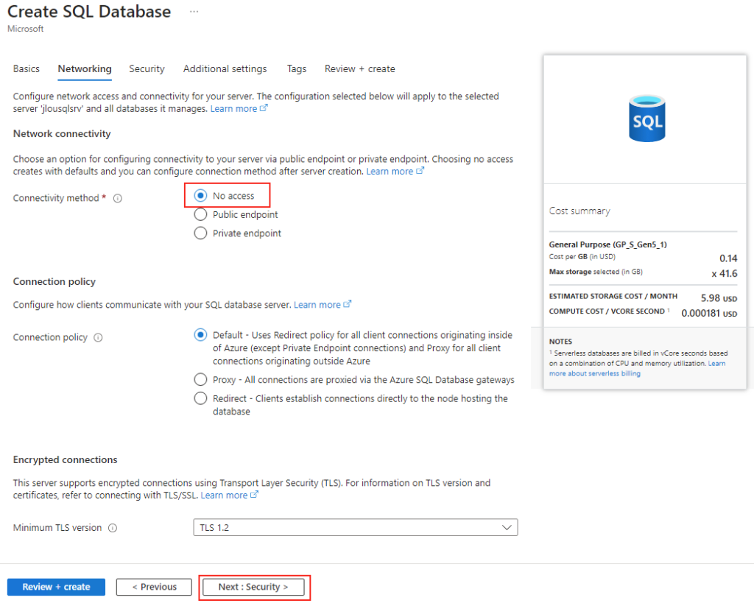
Task: Choose the Default connection policy
Action: click(x=200, y=335)
